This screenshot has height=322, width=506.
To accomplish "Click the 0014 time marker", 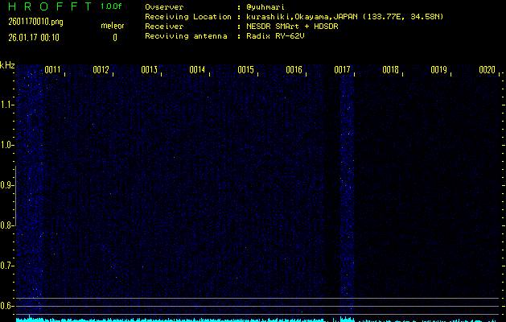I will pyautogui.click(x=198, y=70).
